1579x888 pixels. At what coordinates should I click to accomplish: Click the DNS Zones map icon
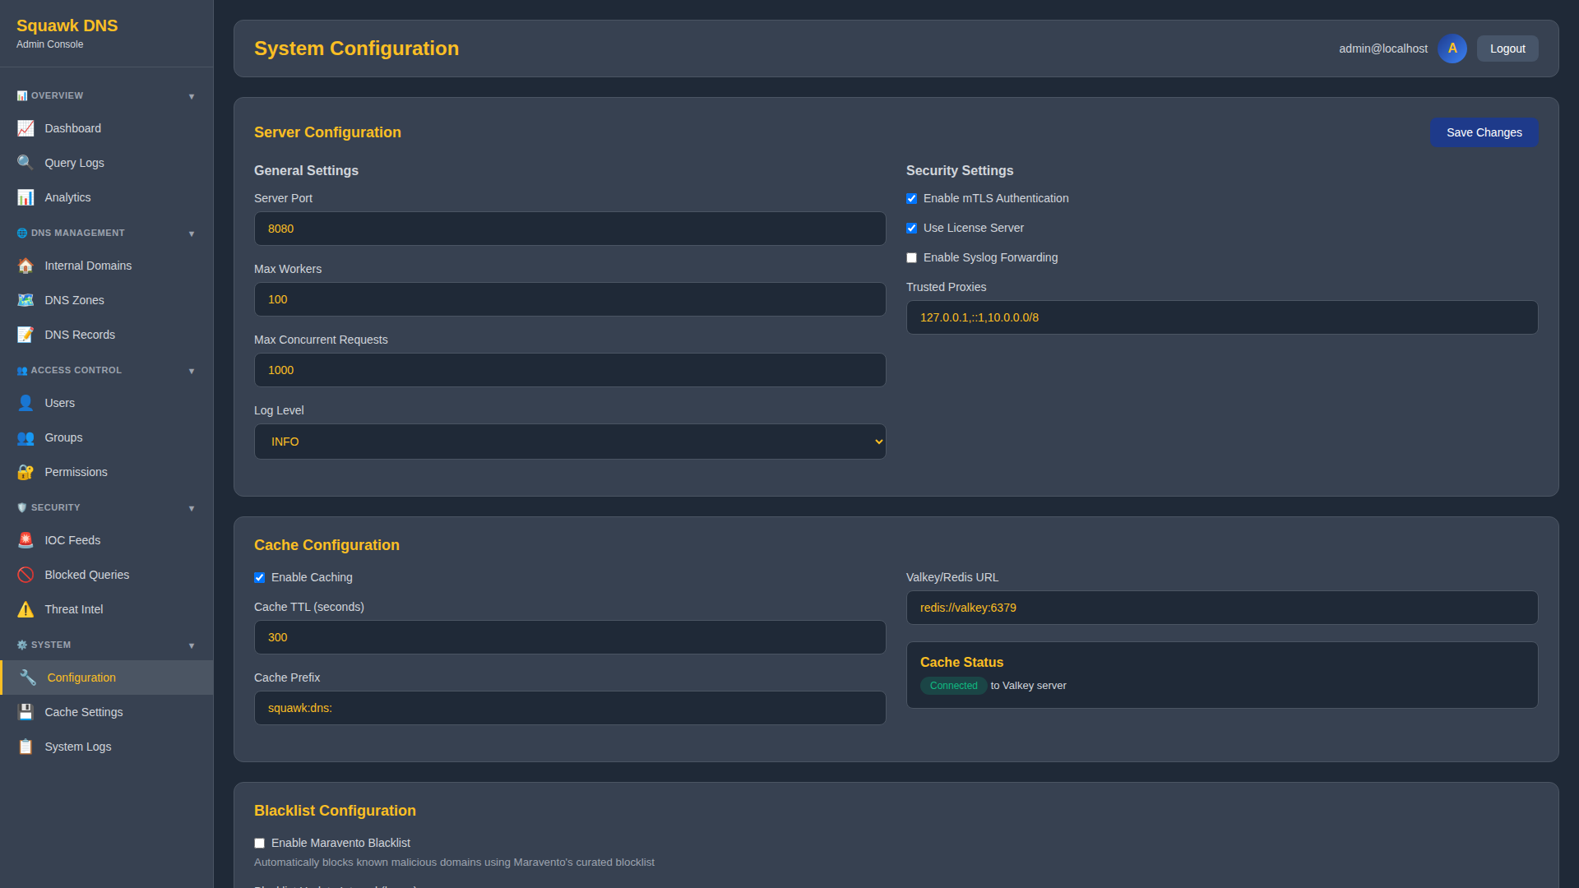[x=25, y=300]
